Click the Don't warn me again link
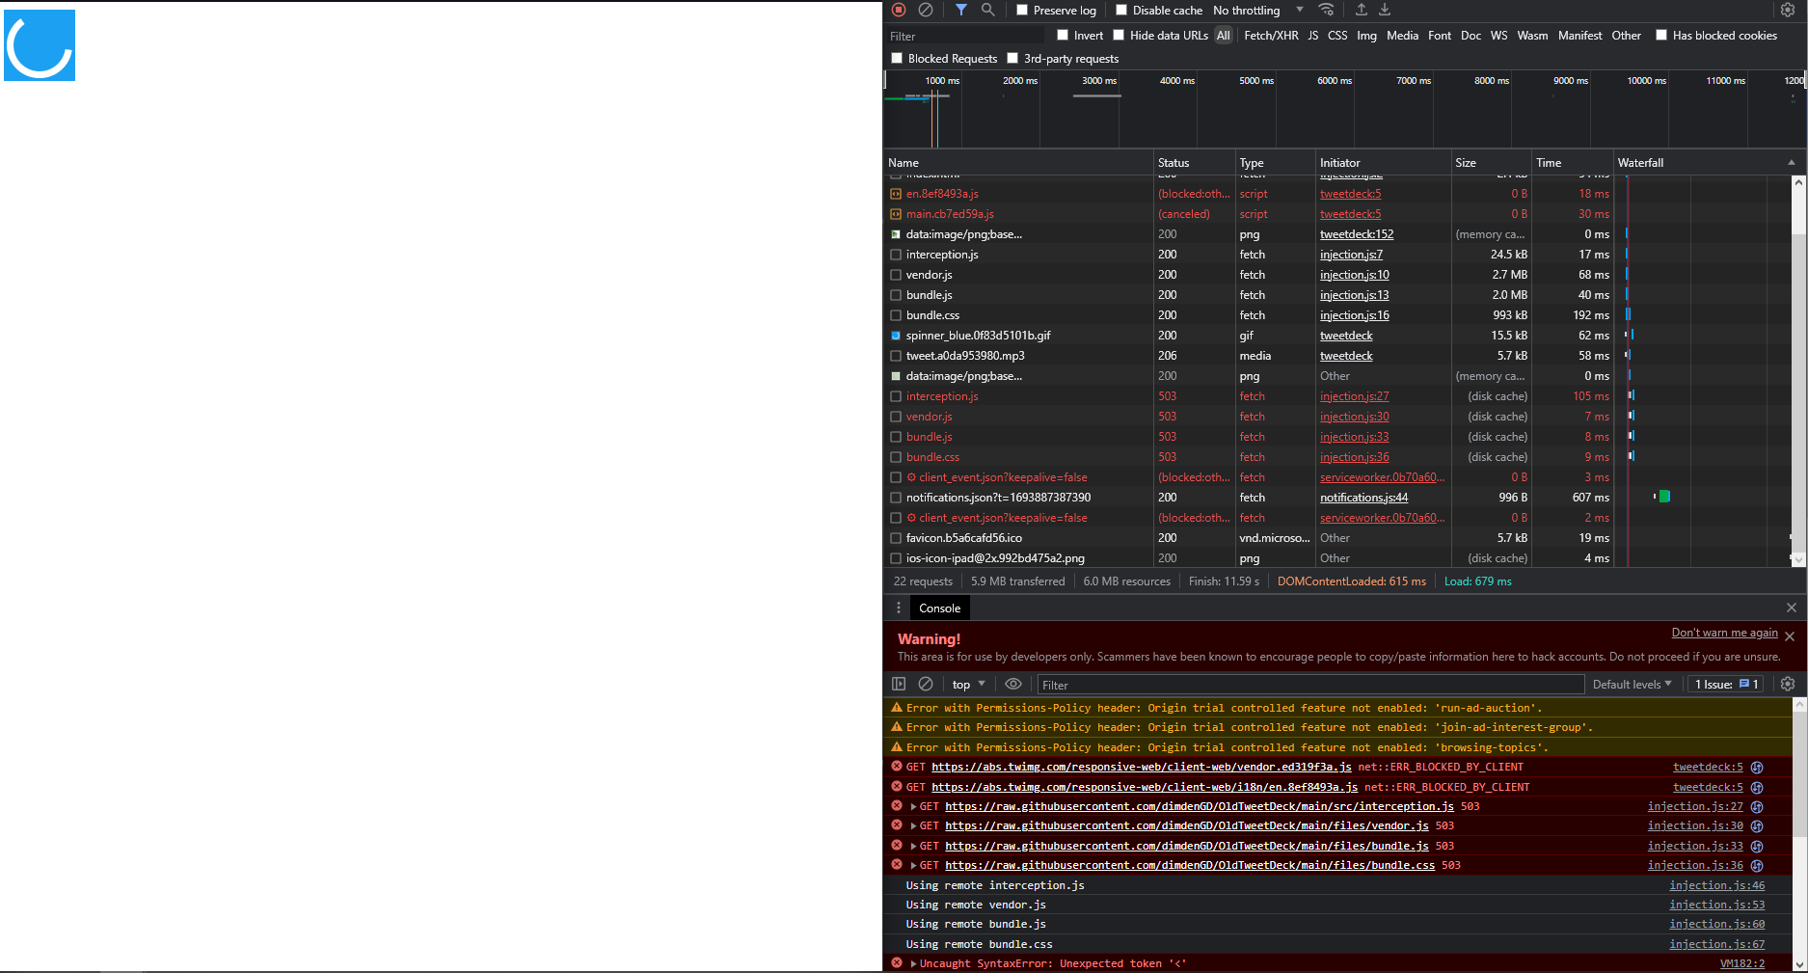The width and height of the screenshot is (1808, 973). (x=1724, y=633)
